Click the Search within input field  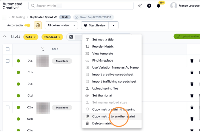[x=81, y=6]
